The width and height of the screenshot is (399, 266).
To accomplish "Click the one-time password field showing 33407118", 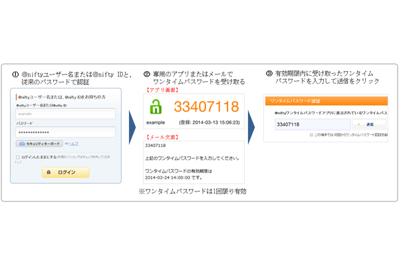I will (311, 124).
